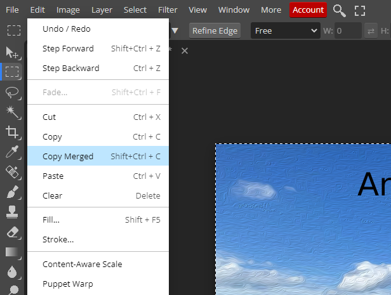
Task: Click the W width input field
Action: (348, 30)
